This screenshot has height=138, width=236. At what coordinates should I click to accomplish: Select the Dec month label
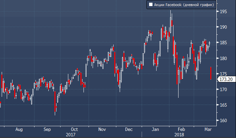[x=128, y=129]
